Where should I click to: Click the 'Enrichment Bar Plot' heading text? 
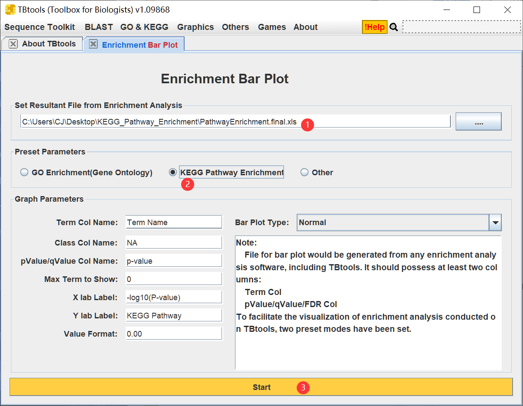pyautogui.click(x=225, y=79)
